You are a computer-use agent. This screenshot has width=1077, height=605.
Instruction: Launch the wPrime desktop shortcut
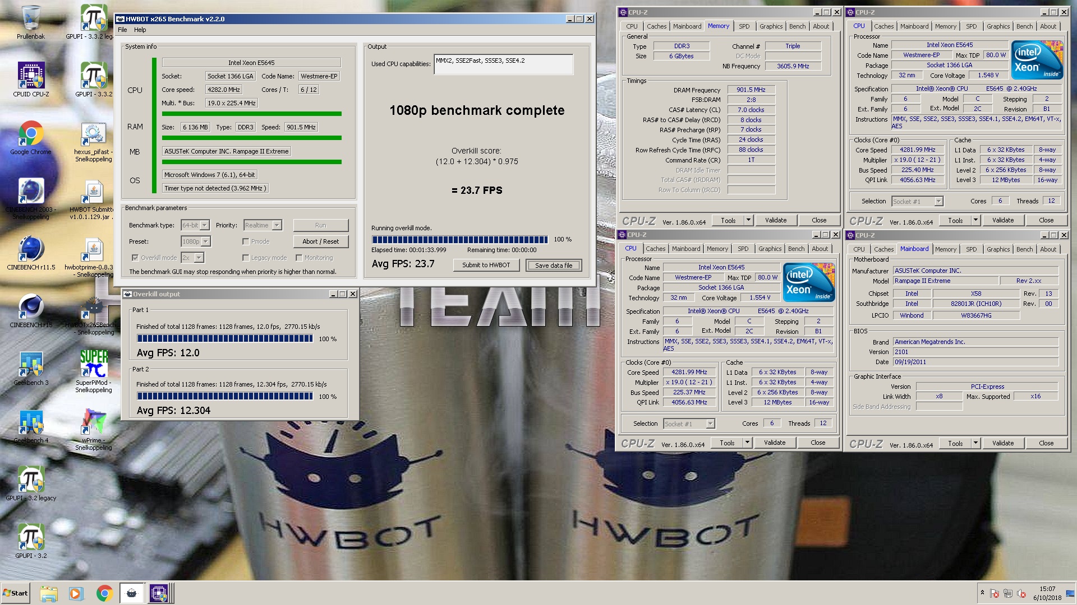tap(94, 430)
